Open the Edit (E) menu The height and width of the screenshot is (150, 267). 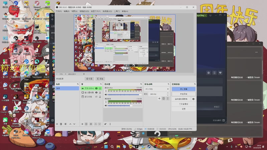click(66, 11)
